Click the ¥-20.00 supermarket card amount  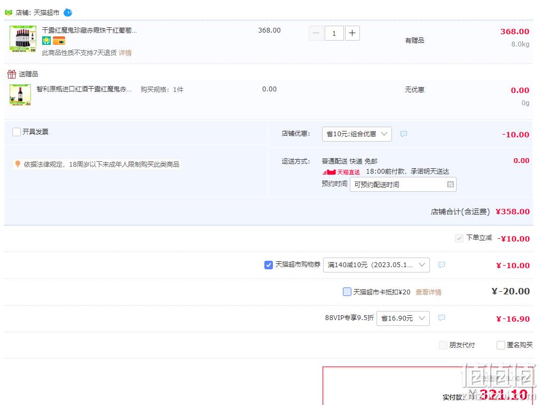pos(511,291)
